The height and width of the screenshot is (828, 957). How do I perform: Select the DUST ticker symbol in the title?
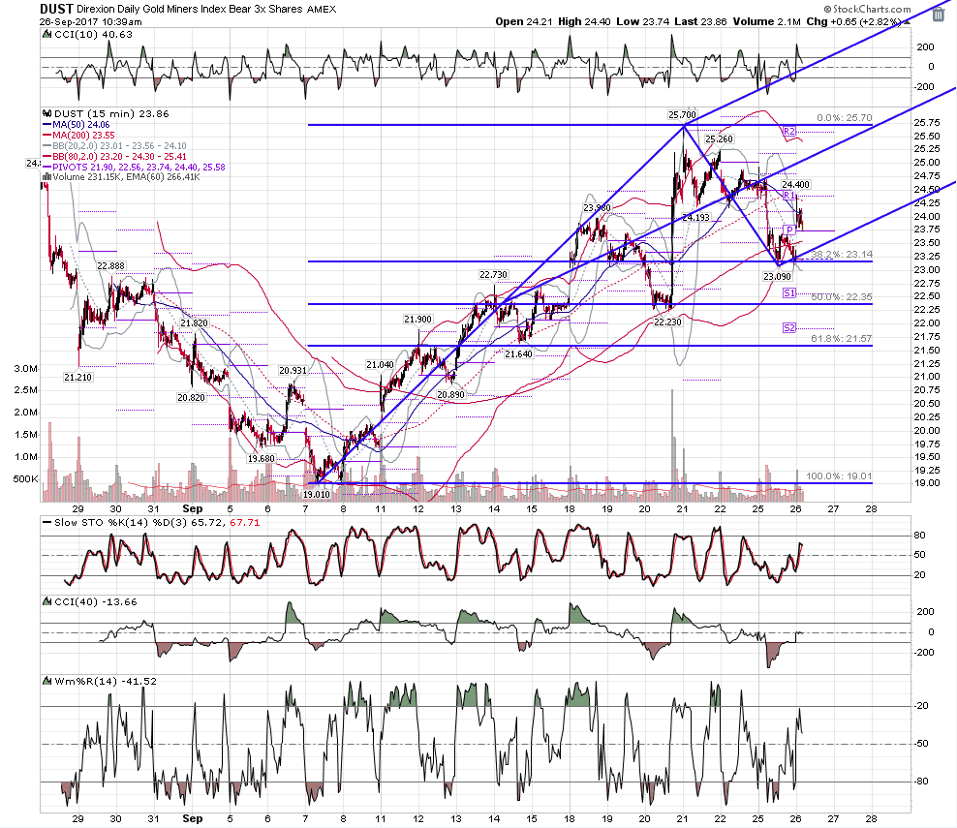[56, 9]
